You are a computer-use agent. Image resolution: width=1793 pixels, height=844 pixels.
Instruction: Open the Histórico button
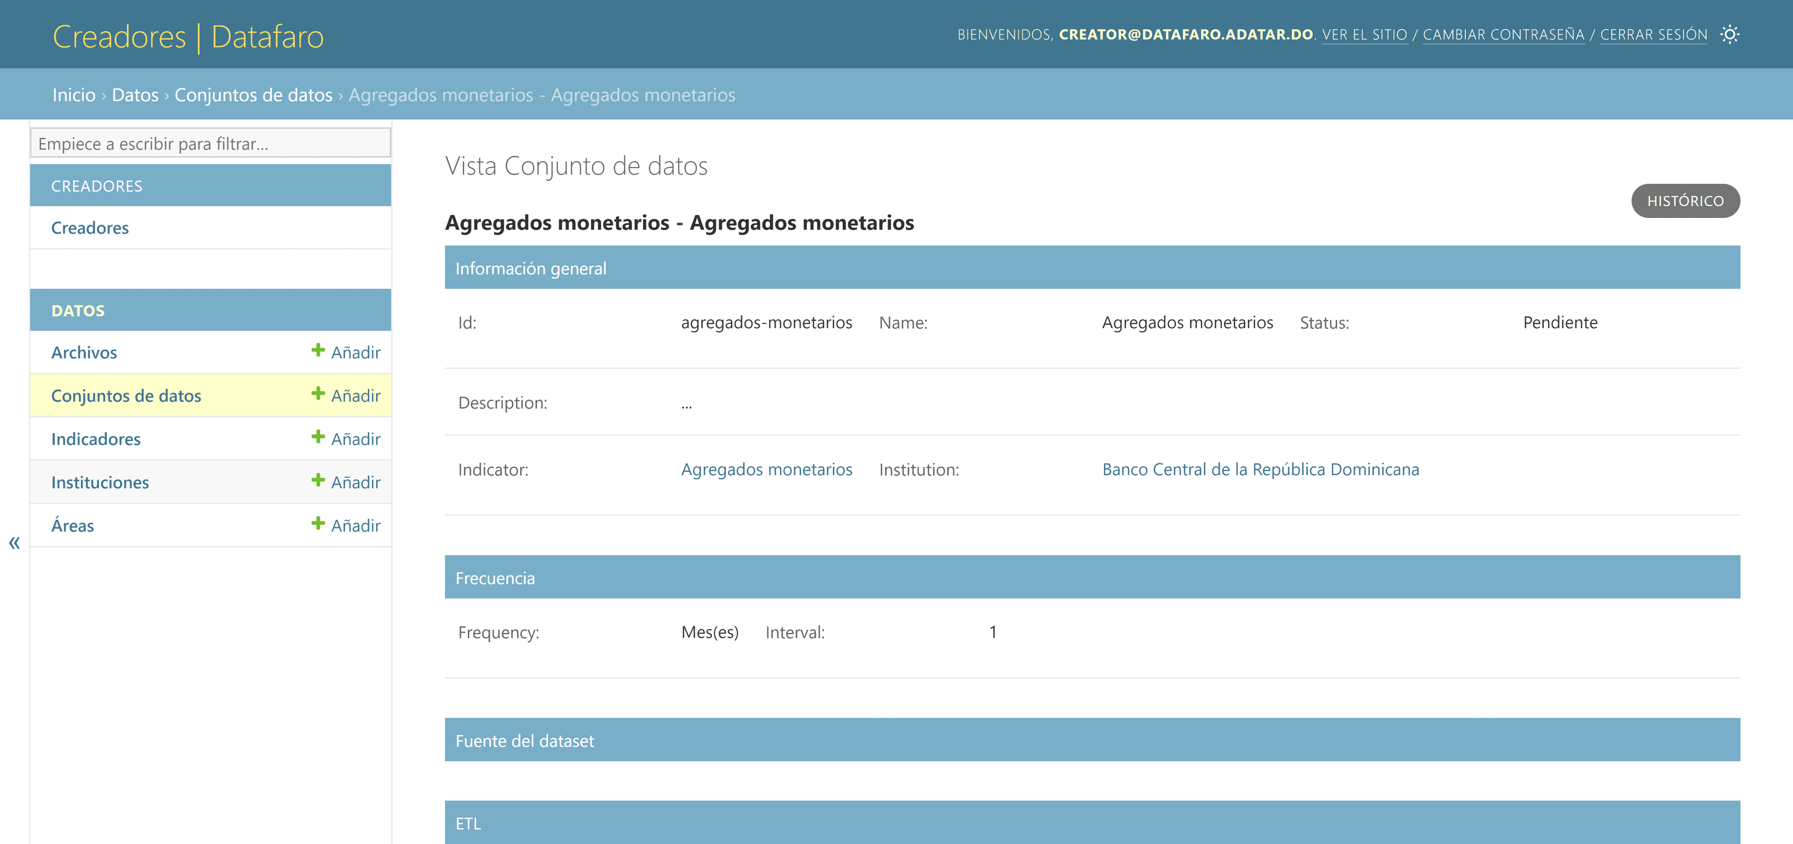tap(1685, 201)
